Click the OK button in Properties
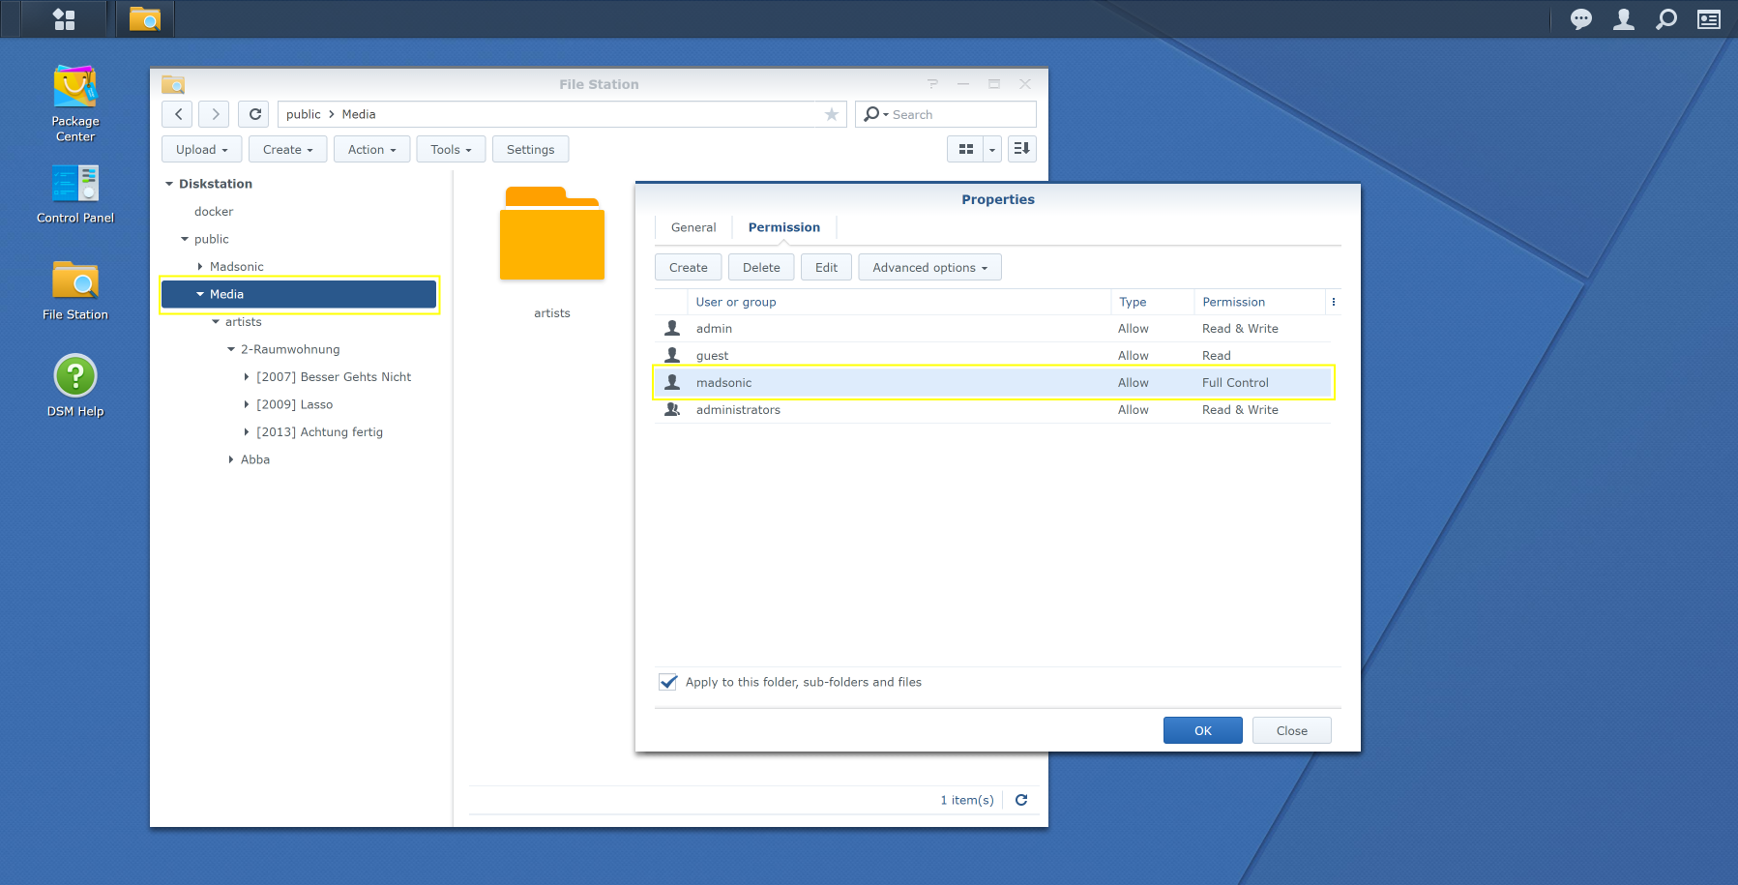Screen dimensions: 1738x885 pos(1202,730)
